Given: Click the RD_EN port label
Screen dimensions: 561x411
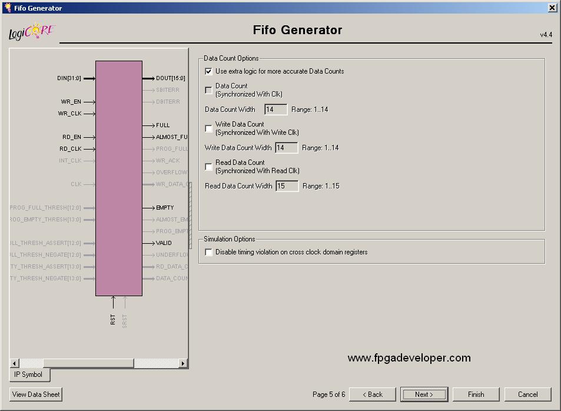Looking at the screenshot, I should (72, 137).
